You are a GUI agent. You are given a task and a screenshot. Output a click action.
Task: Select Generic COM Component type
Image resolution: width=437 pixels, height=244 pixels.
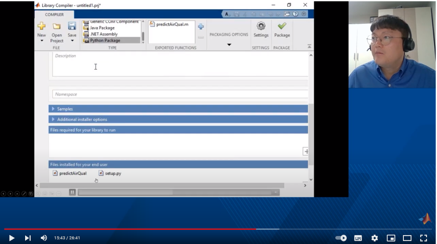click(112, 22)
